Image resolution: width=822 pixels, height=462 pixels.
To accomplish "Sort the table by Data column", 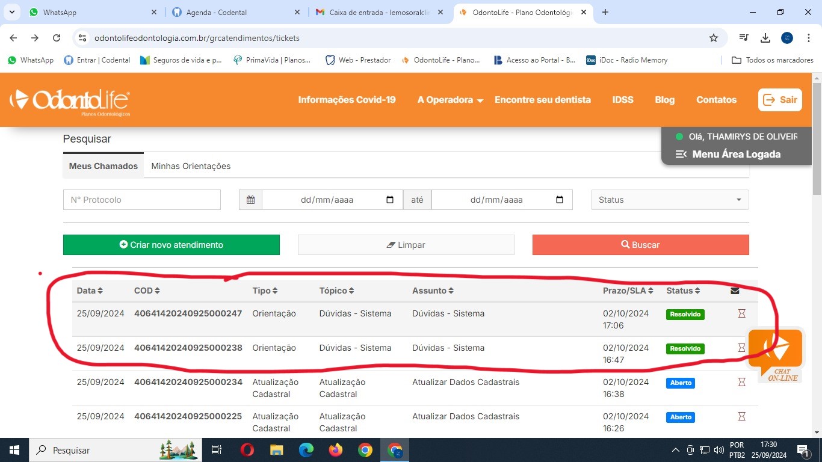I will (90, 291).
